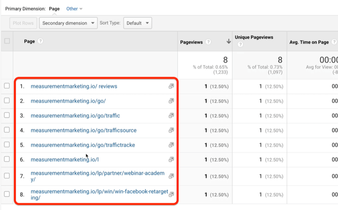The height and width of the screenshot is (210, 338).
Task: Click the Sort Type: label
Action: [110, 23]
